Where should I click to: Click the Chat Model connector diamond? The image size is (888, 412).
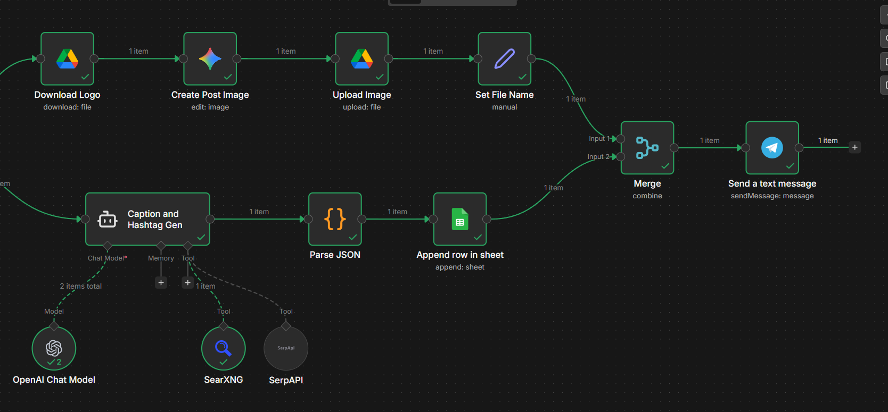pos(108,246)
